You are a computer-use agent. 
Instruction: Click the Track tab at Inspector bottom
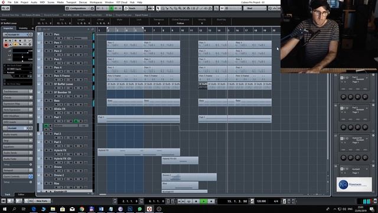click(8, 195)
